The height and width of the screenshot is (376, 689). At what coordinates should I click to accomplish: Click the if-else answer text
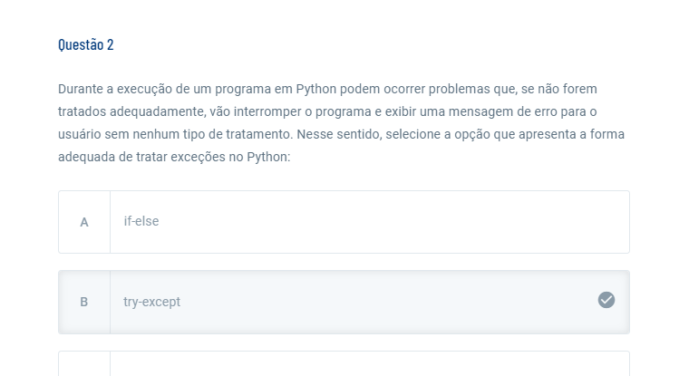[x=141, y=221]
